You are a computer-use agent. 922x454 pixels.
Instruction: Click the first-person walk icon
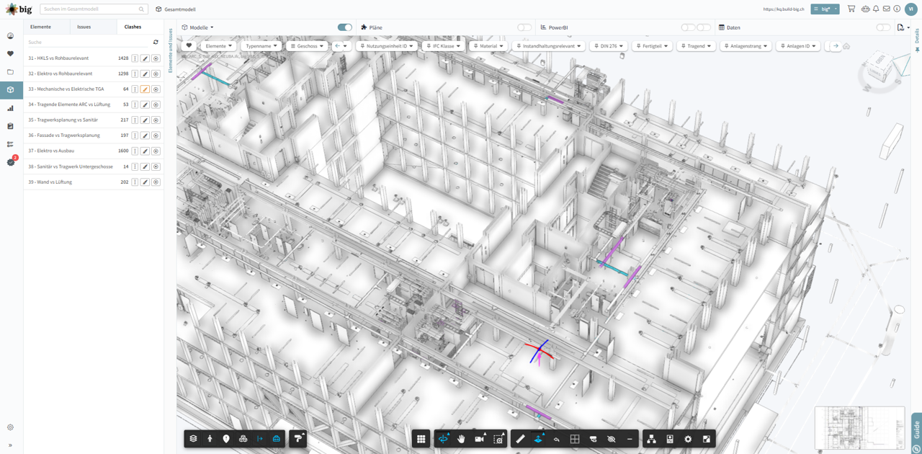[x=210, y=439]
